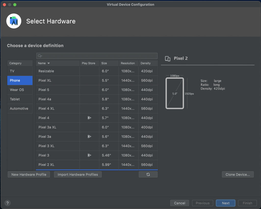Click the Play Store icon in Pixel 3 row
261x209 pixels.
pos(89,155)
